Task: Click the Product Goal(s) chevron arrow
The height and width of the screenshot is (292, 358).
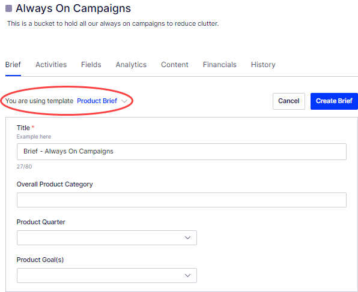Action: [x=187, y=276]
